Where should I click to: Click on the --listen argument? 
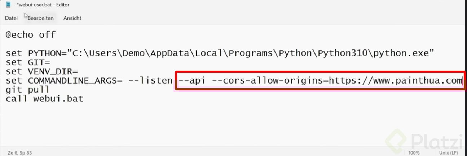tap(150, 81)
